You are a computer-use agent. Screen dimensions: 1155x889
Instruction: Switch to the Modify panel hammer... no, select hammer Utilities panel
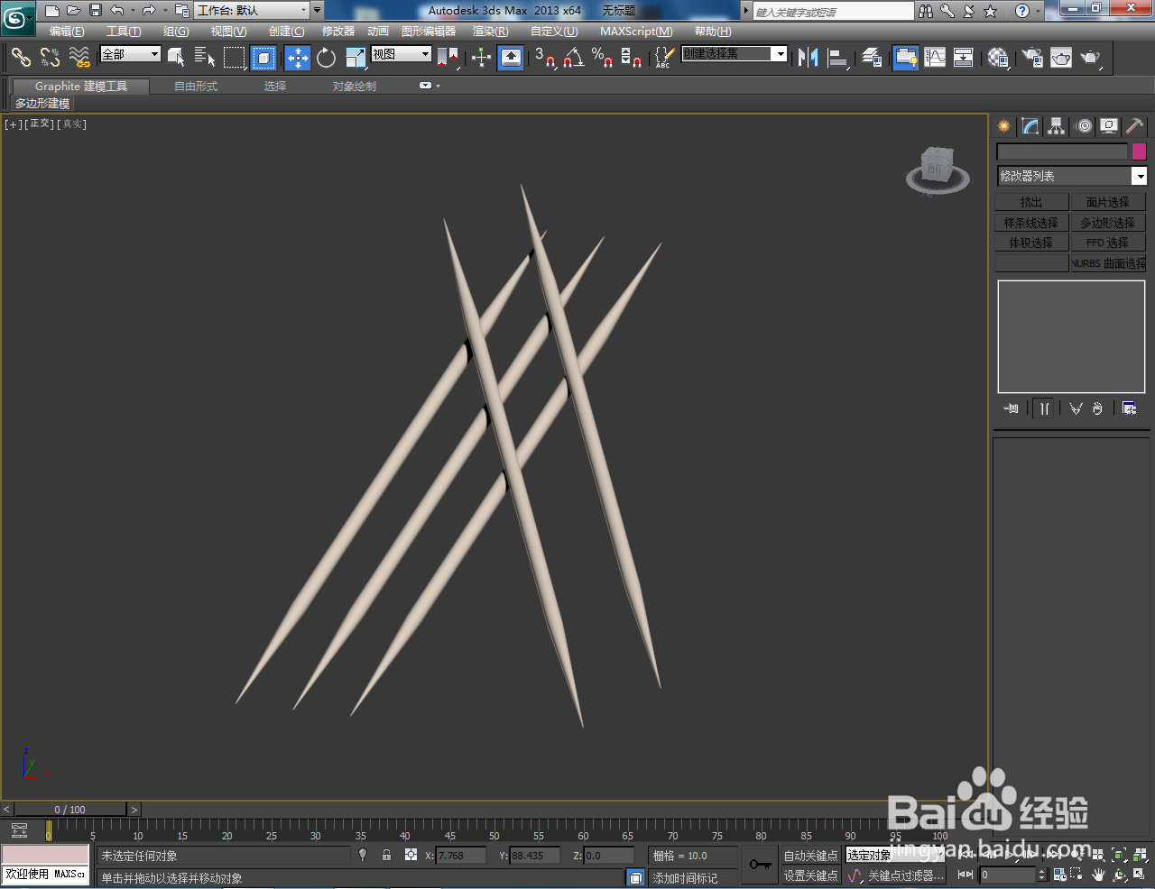point(1134,126)
